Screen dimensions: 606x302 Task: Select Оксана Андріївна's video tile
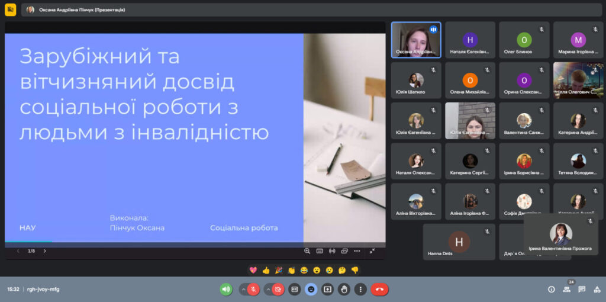(416, 40)
